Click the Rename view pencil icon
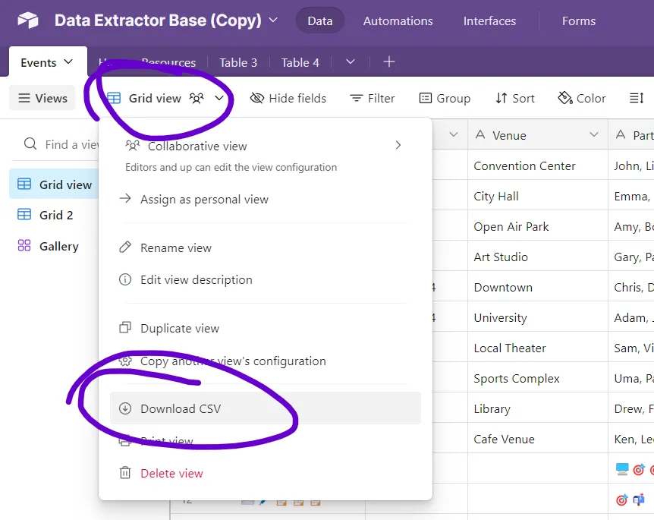 (x=126, y=247)
